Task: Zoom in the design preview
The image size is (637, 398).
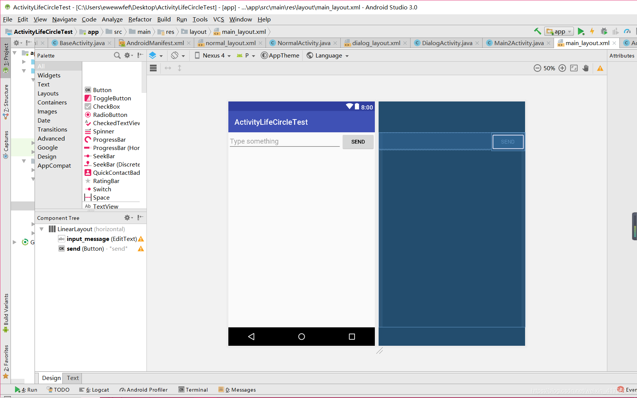Action: 562,68
